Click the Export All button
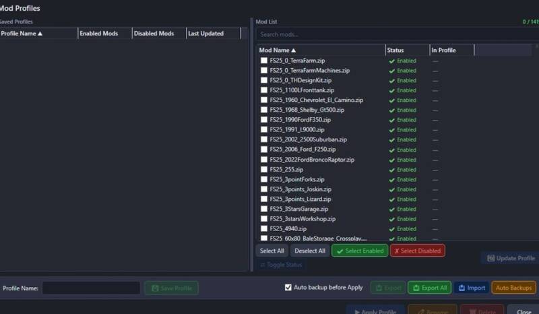This screenshot has width=539, height=314. pyautogui.click(x=429, y=288)
